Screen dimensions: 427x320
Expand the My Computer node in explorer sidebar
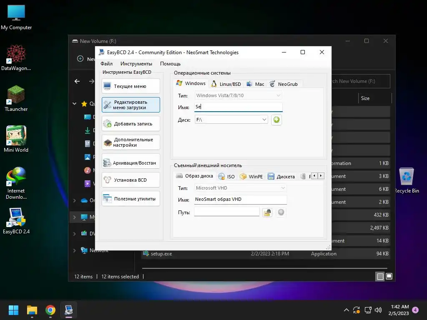74,217
